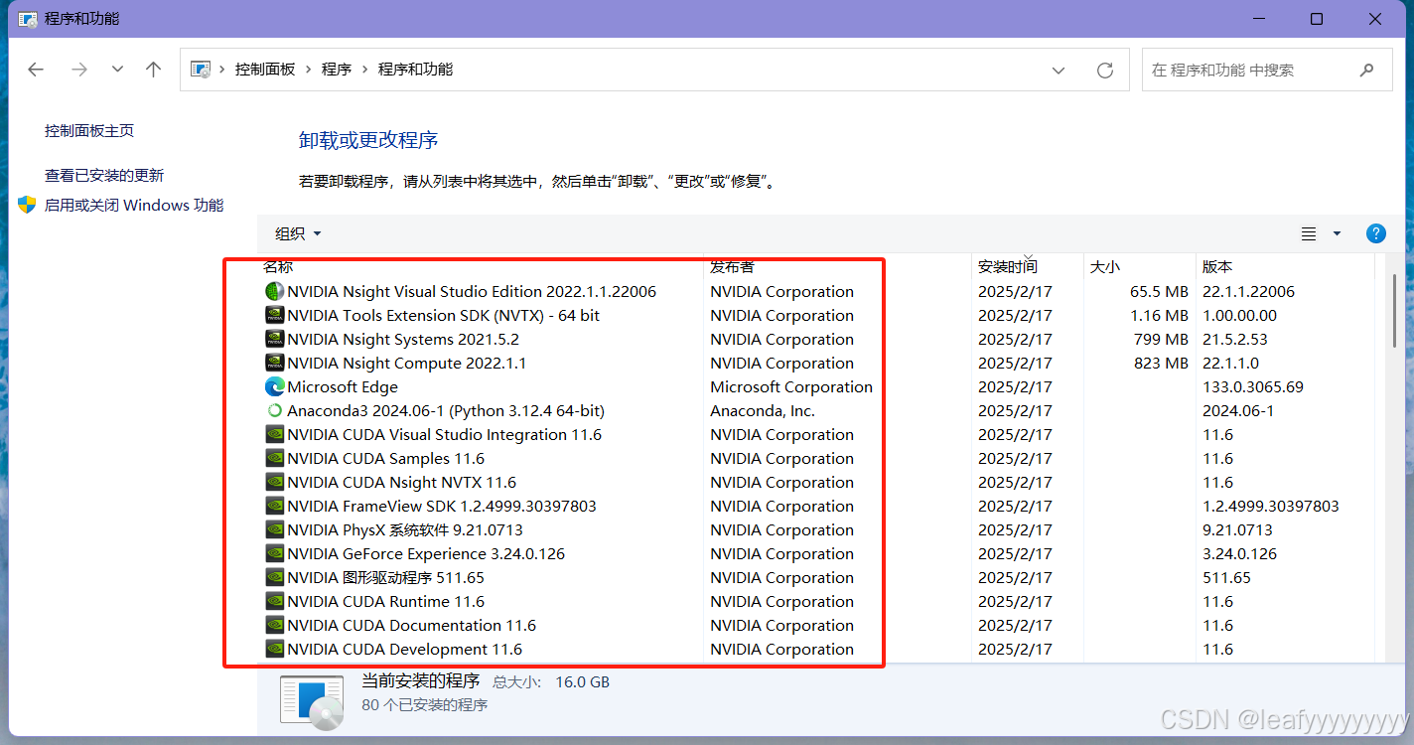Click the NVIDIA Nsight Compute 2022.1.1 icon
This screenshot has width=1414, height=745.
pos(275,363)
